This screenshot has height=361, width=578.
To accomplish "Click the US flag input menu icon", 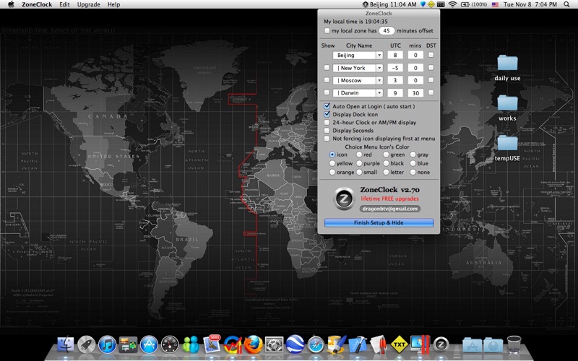I will pyautogui.click(x=495, y=4).
